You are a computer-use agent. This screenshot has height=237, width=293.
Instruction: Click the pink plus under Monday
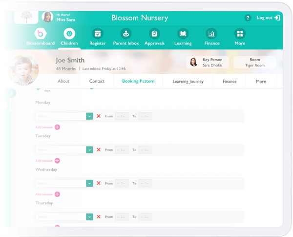[x=57, y=127]
